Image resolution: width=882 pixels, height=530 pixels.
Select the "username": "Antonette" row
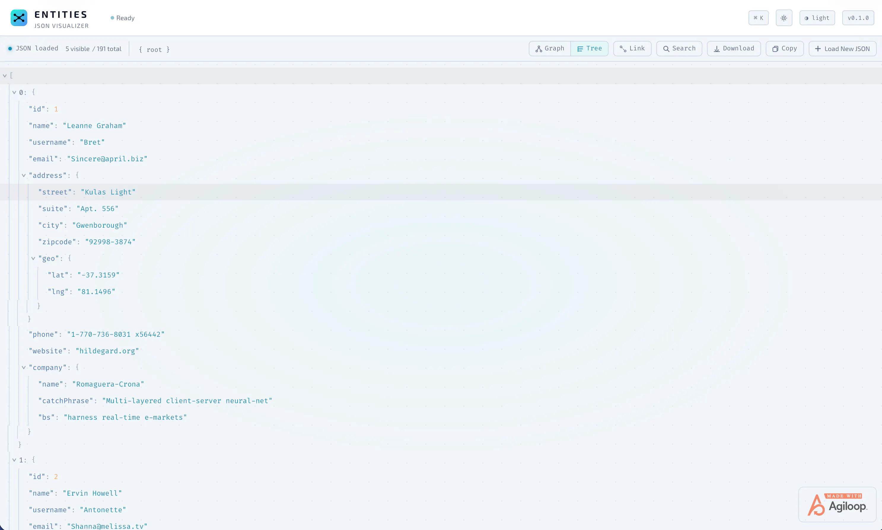tap(441, 510)
